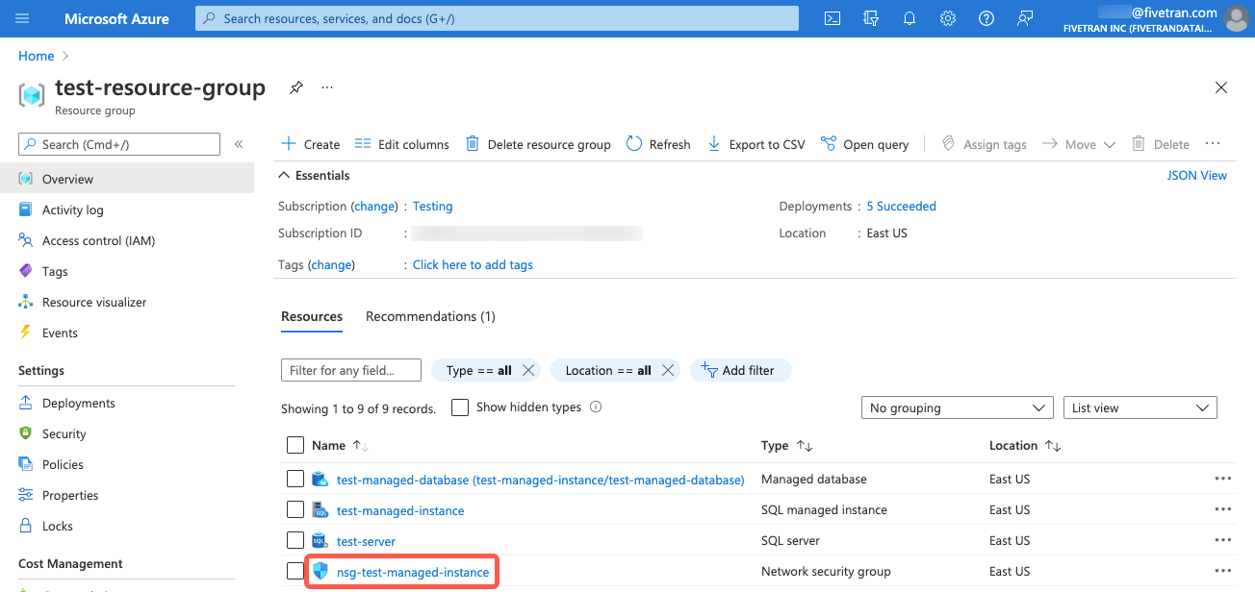
Task: Open portal settings gear
Action: pyautogui.click(x=948, y=18)
